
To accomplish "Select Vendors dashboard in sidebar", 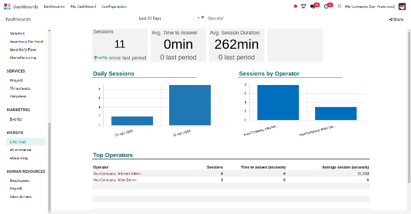I will pyautogui.click(x=17, y=33).
